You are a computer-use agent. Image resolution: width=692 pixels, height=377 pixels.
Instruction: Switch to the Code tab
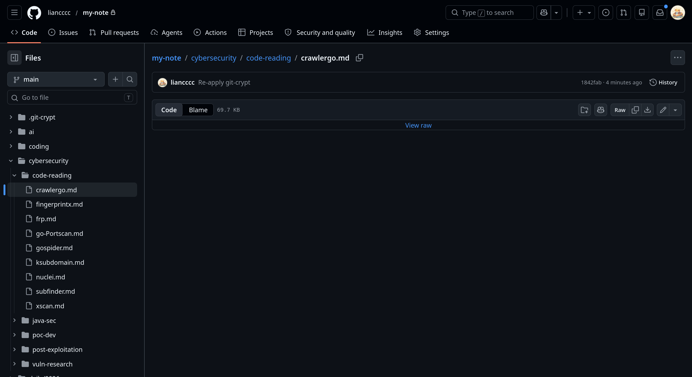point(24,32)
